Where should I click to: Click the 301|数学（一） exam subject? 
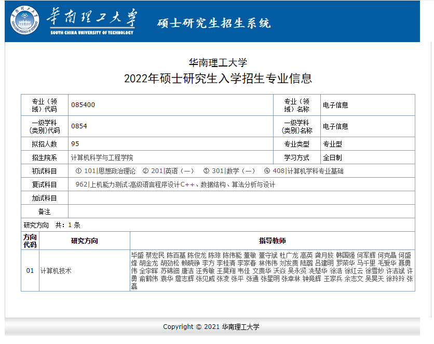coord(229,171)
